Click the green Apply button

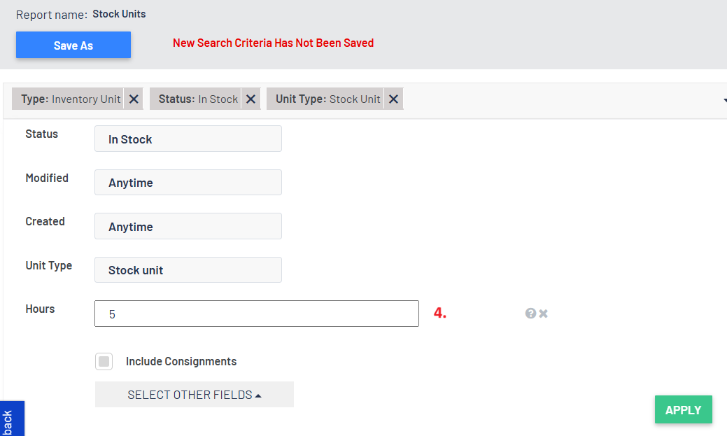(x=683, y=410)
